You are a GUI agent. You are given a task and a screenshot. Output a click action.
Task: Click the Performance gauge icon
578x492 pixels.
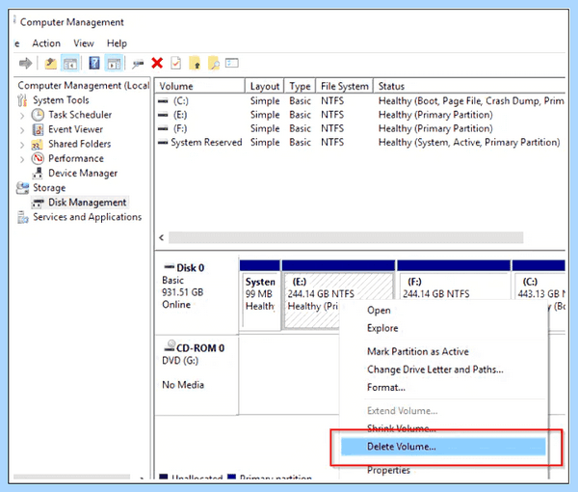click(x=38, y=159)
